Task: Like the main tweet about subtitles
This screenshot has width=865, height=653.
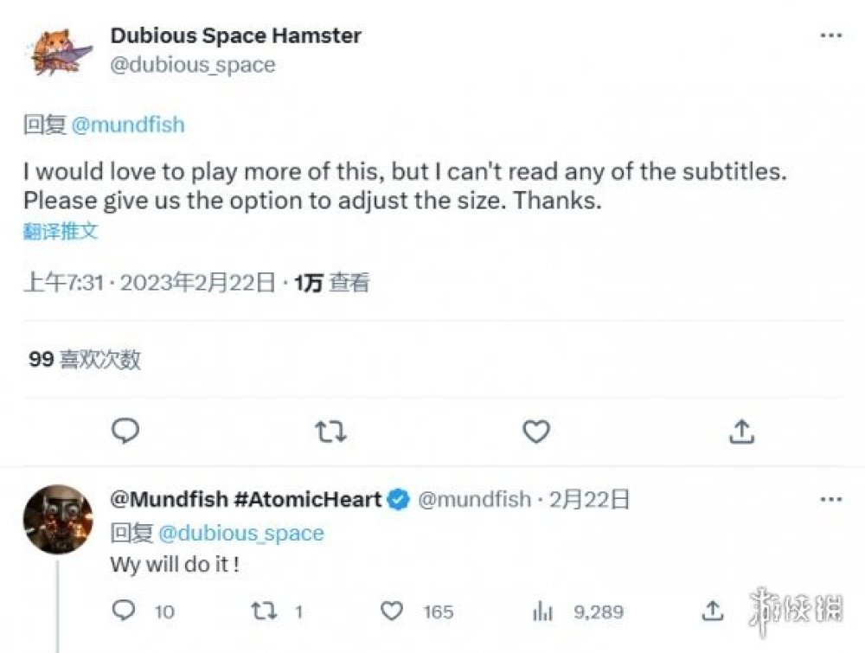Action: coord(536,432)
